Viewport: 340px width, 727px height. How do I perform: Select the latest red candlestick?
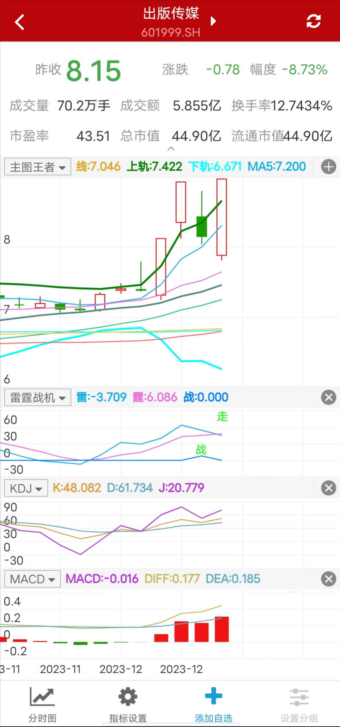coord(221,217)
